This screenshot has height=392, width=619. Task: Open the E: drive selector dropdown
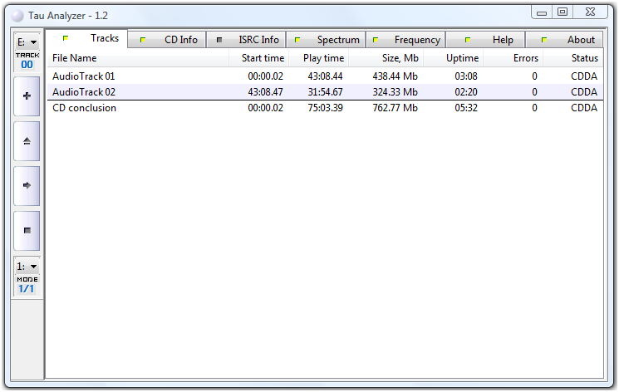point(27,42)
